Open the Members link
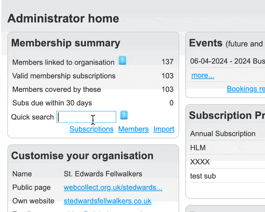Image resolution: width=265 pixels, height=212 pixels. pyautogui.click(x=133, y=129)
